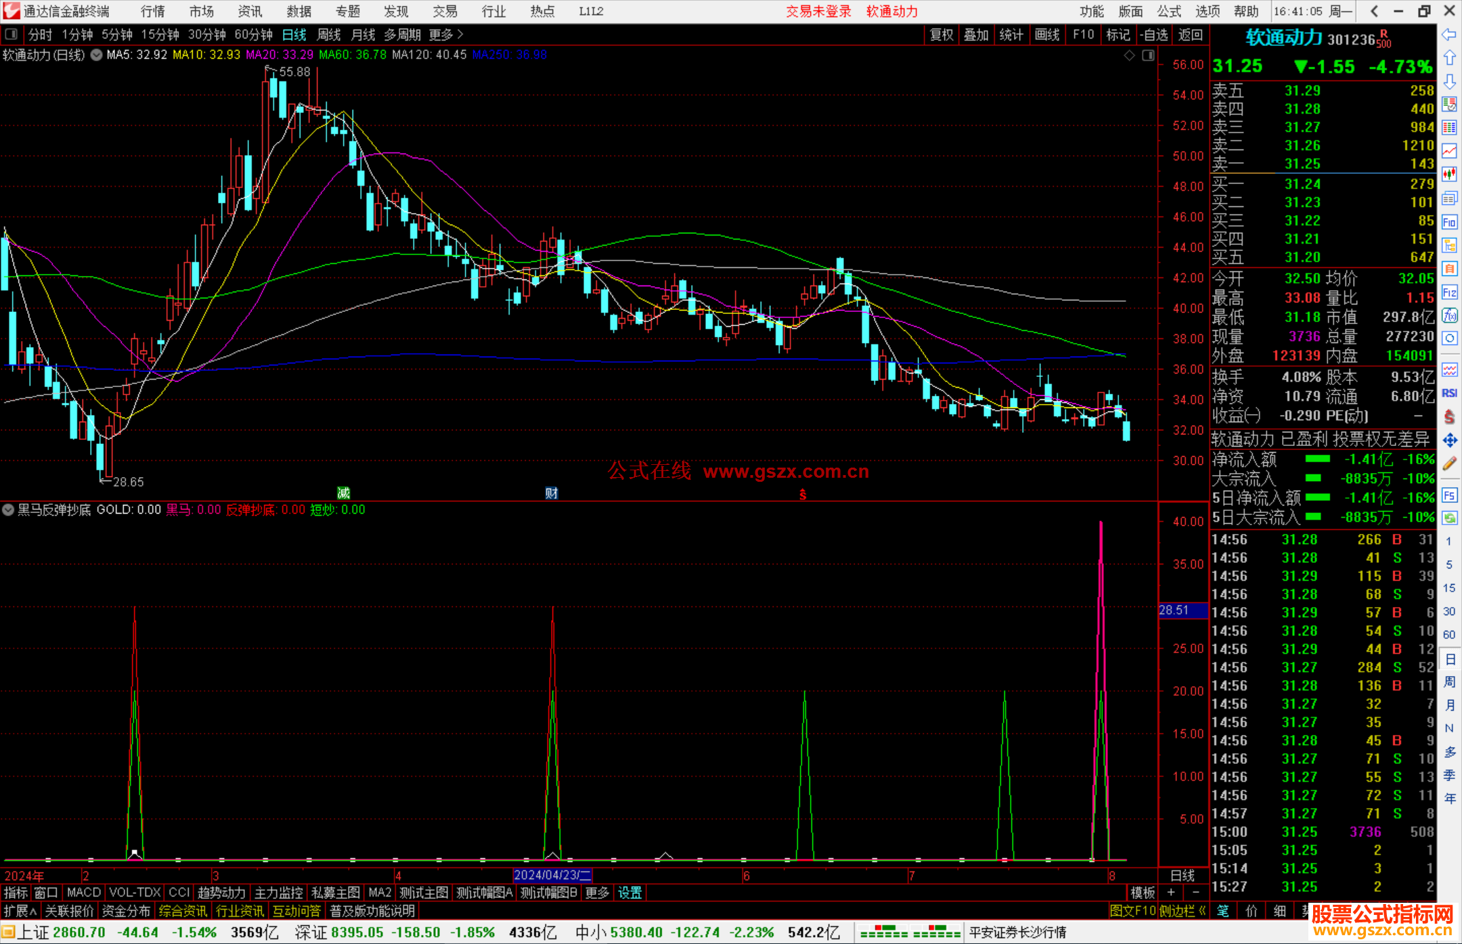Click the f(x) formula icon

point(1449,315)
